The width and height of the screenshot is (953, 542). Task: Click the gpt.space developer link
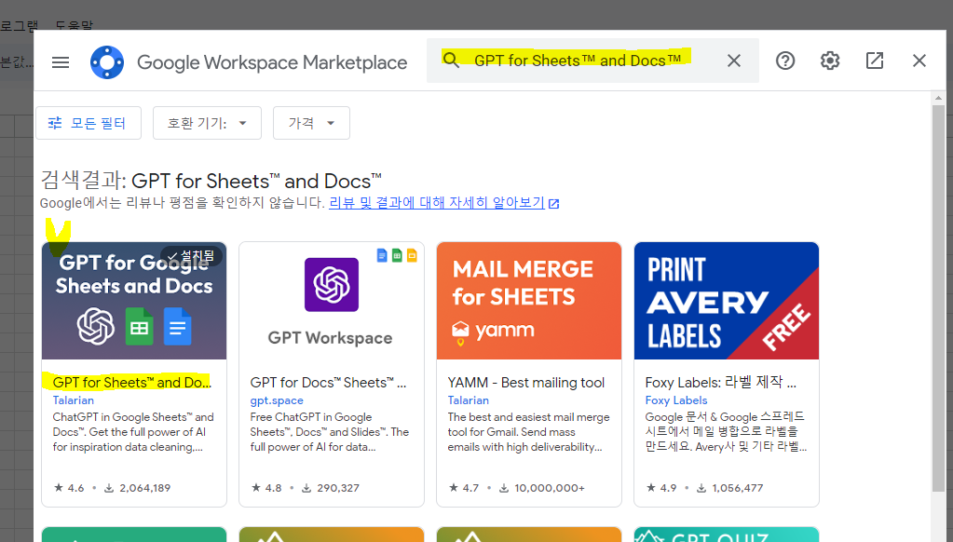pos(277,400)
